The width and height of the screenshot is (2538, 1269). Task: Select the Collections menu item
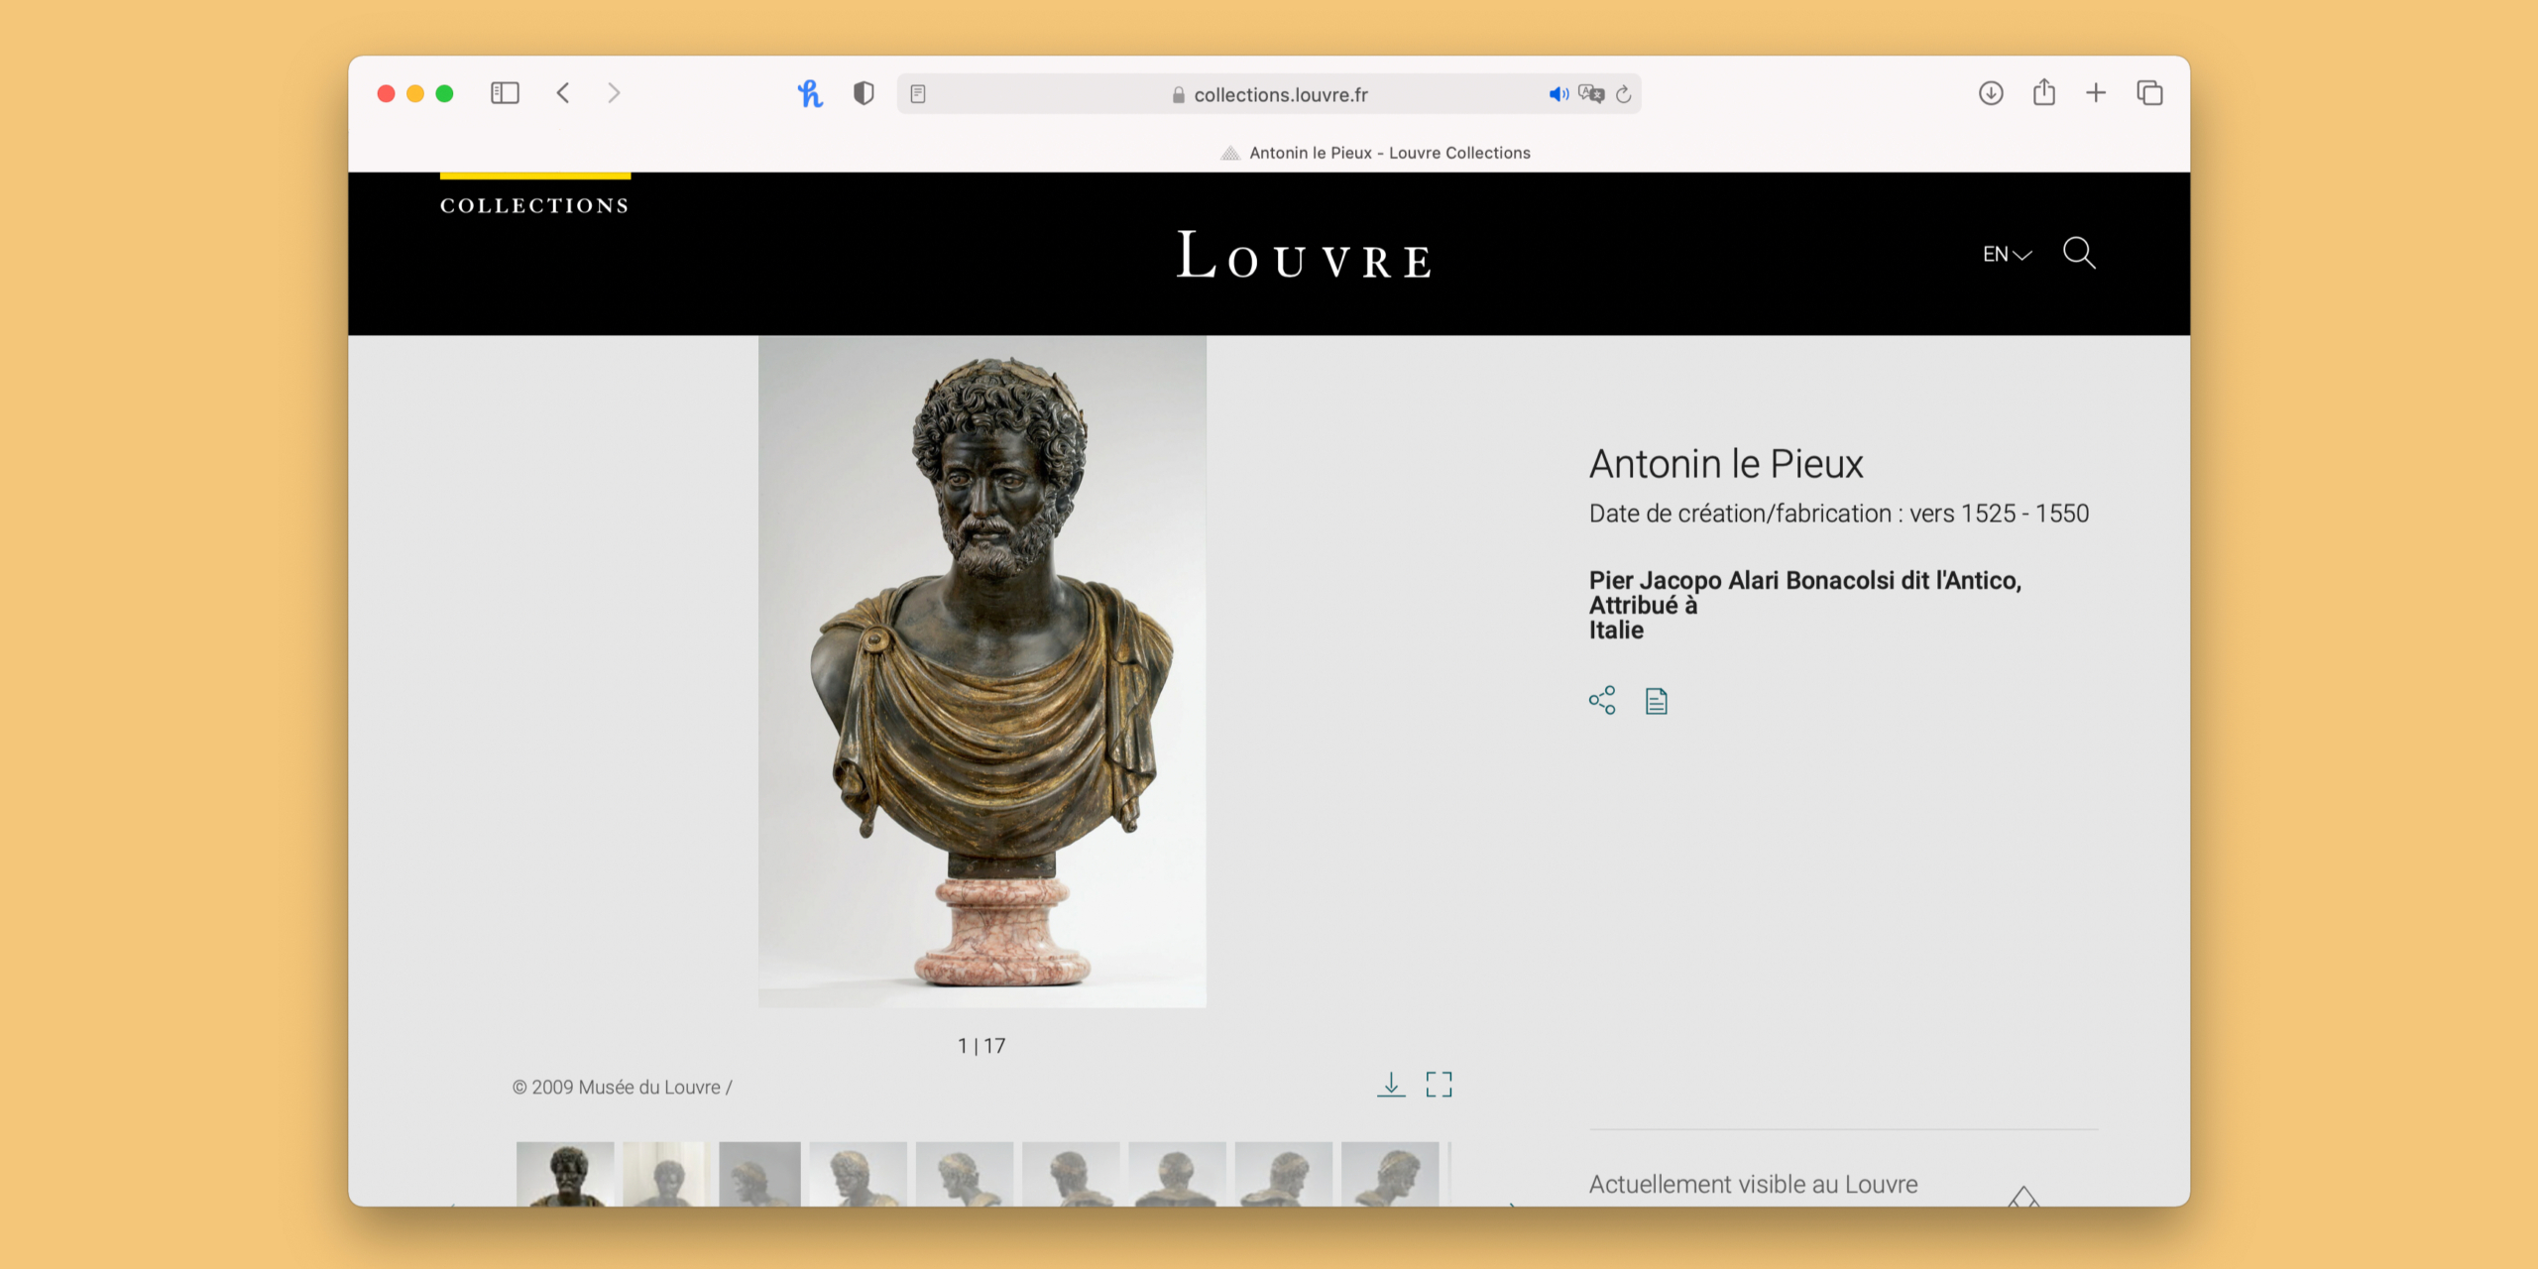(534, 205)
